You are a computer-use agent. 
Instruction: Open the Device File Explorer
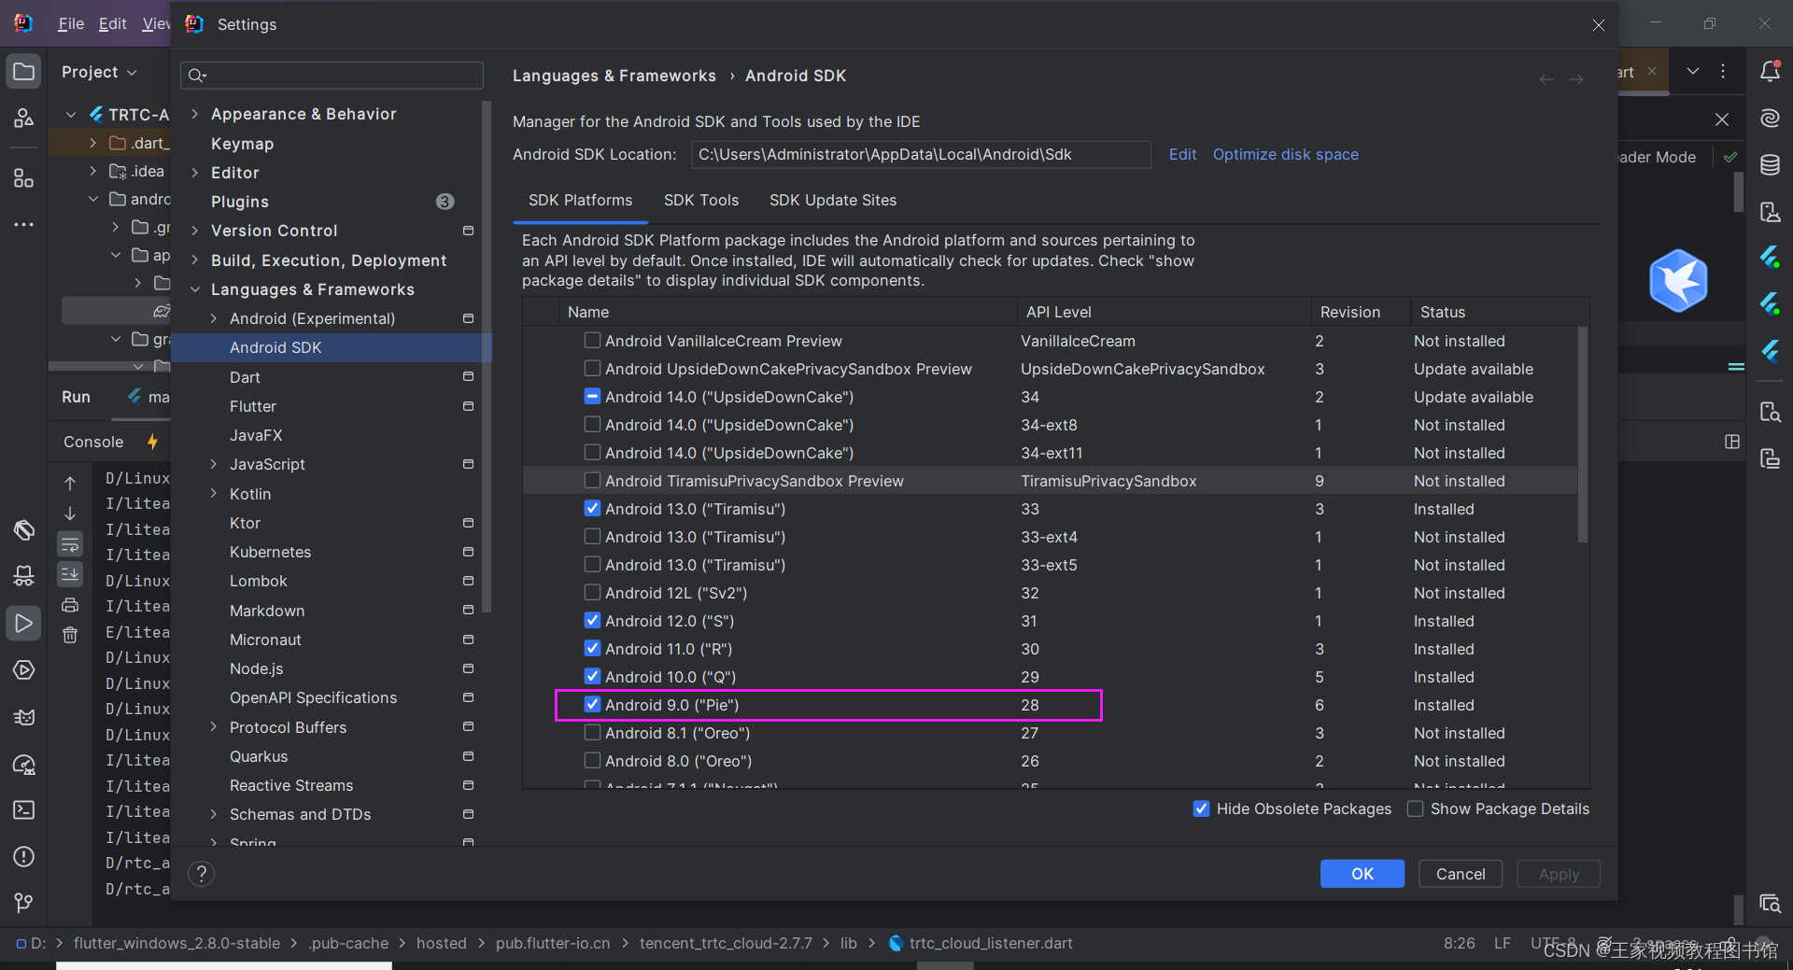tap(1771, 412)
